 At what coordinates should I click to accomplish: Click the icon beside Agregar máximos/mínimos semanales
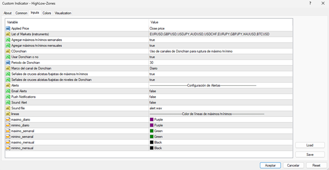coord(8,39)
